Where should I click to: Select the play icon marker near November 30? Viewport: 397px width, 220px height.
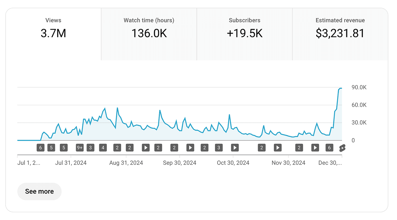(277, 148)
